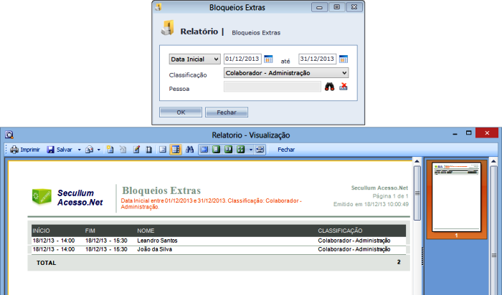The image size is (502, 295).
Task: Click the Emitido em 18/12/13 timestamp
Action: click(x=371, y=204)
